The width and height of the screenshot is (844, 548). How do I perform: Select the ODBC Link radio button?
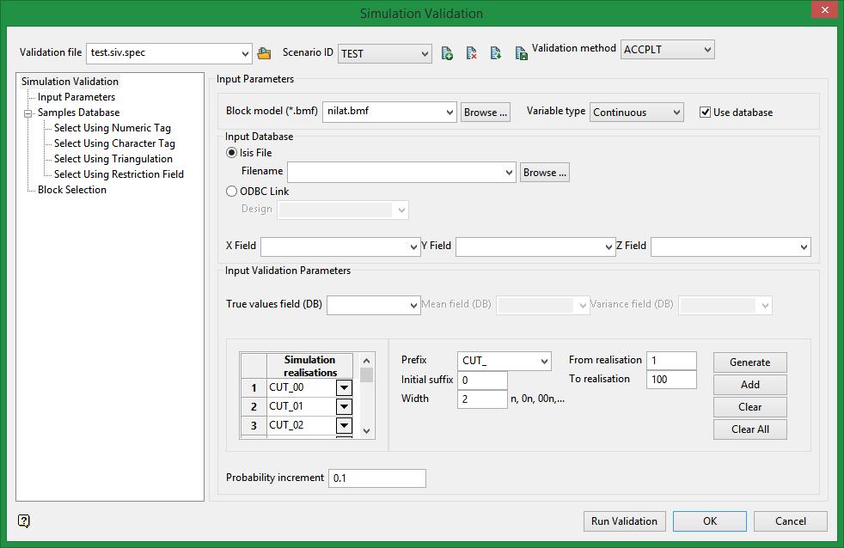click(231, 192)
